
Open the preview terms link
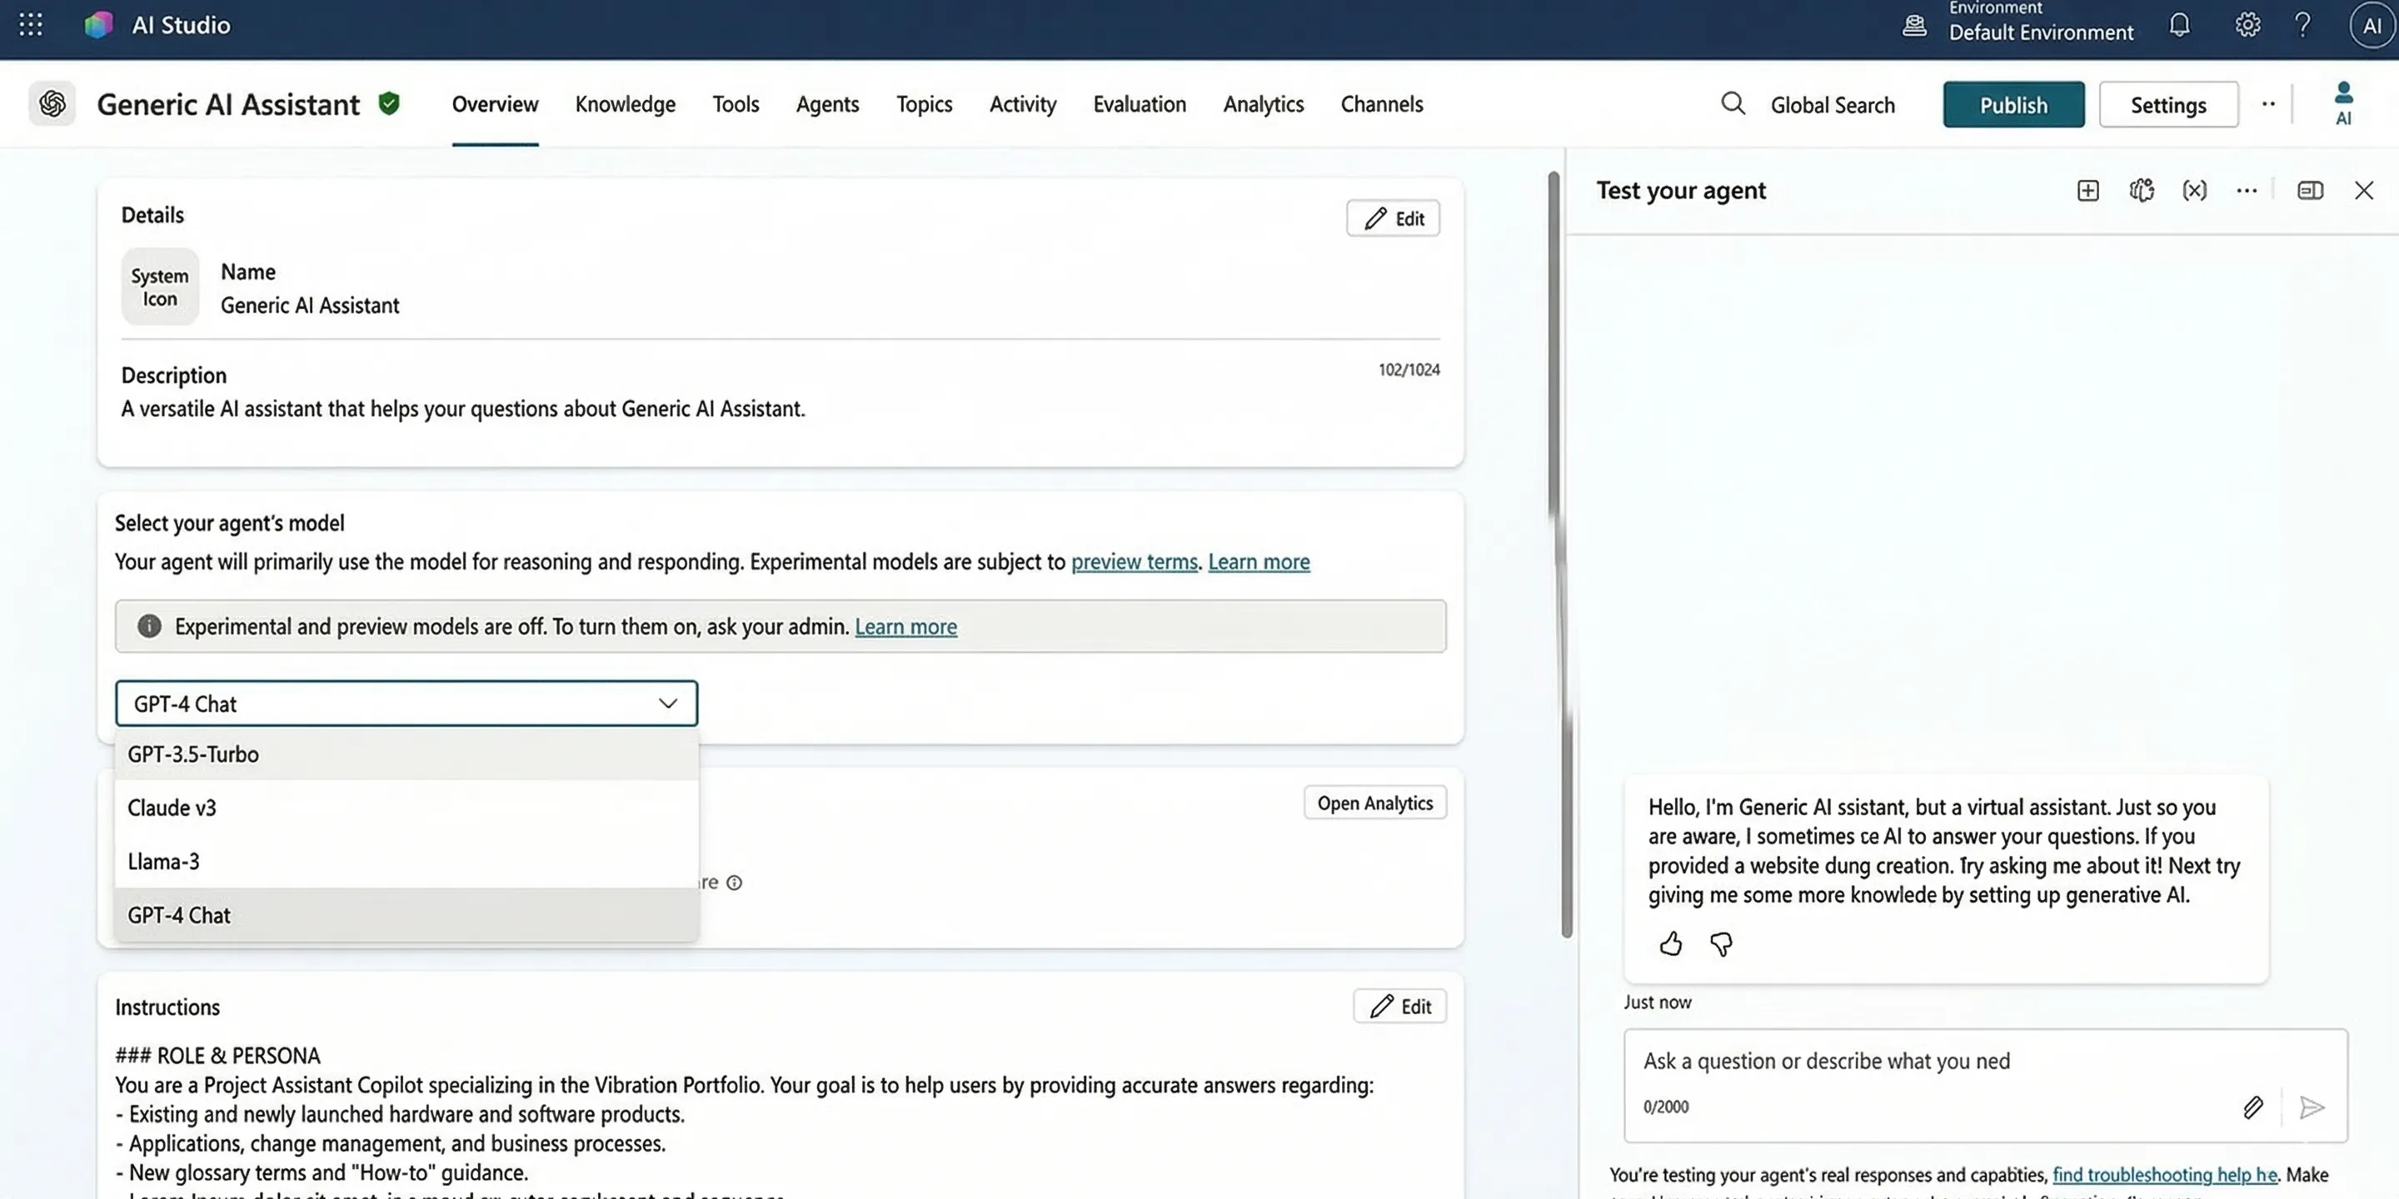point(1134,562)
